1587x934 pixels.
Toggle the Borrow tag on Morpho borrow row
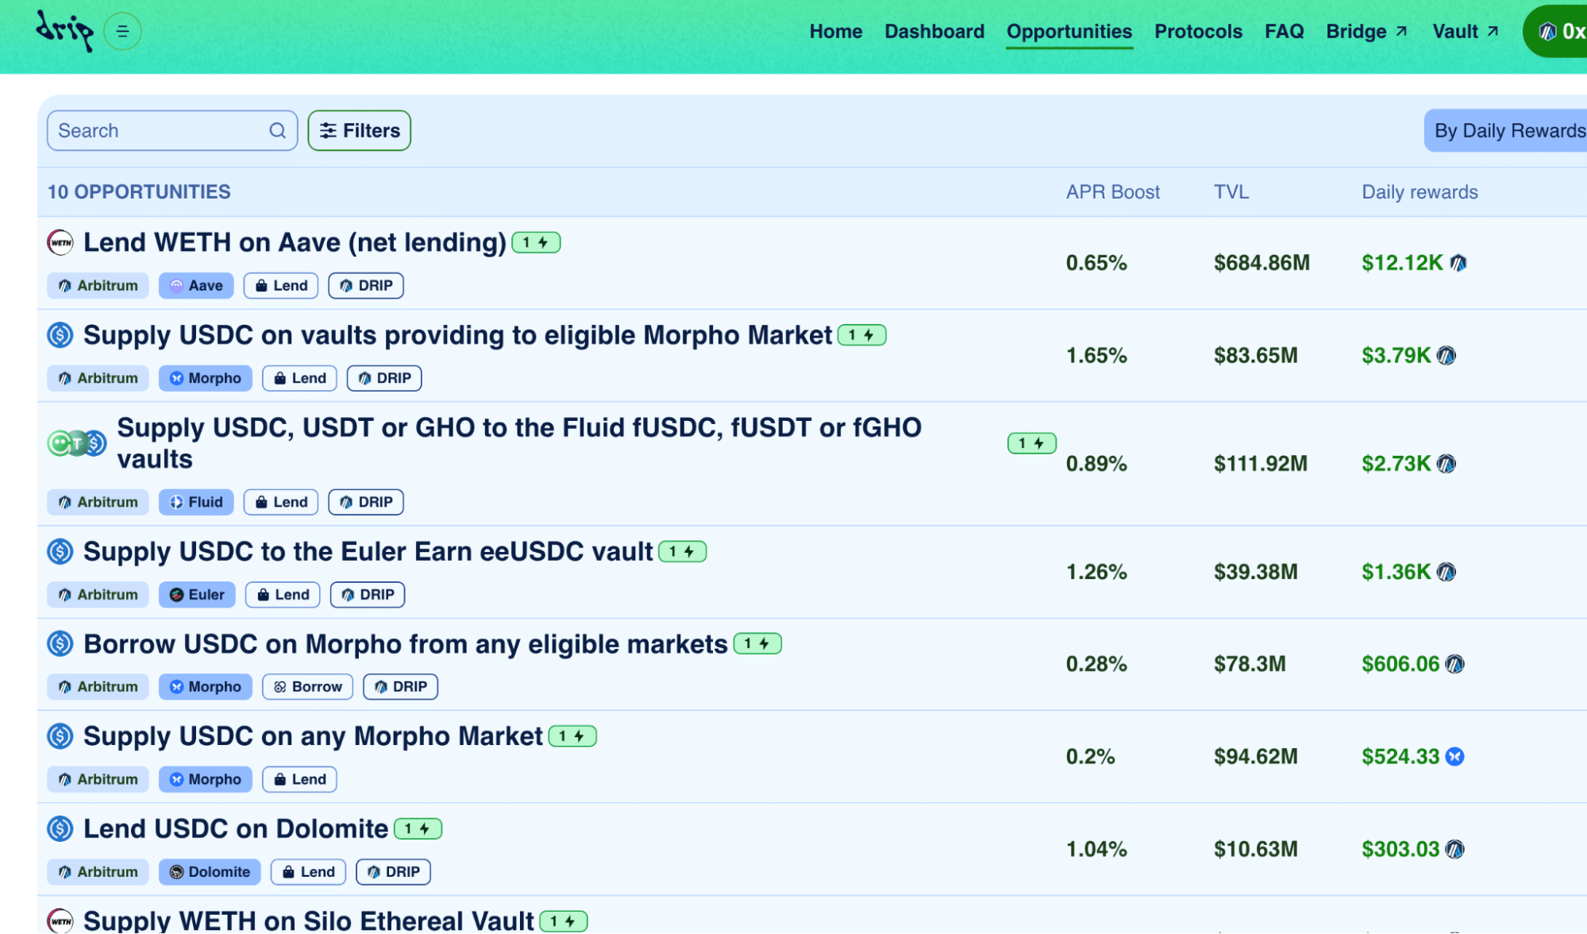[307, 687]
